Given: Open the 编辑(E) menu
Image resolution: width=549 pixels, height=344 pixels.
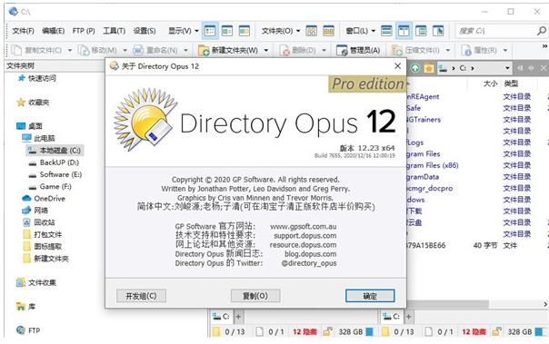Looking at the screenshot, I should (53, 31).
